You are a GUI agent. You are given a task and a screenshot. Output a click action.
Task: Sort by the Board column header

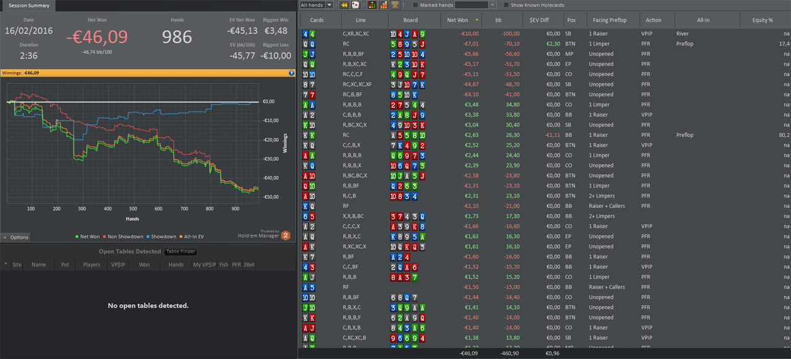(x=410, y=20)
